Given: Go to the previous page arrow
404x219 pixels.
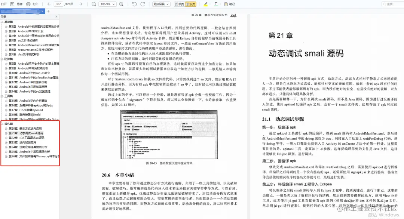Looking at the screenshot, I should (49, 4).
